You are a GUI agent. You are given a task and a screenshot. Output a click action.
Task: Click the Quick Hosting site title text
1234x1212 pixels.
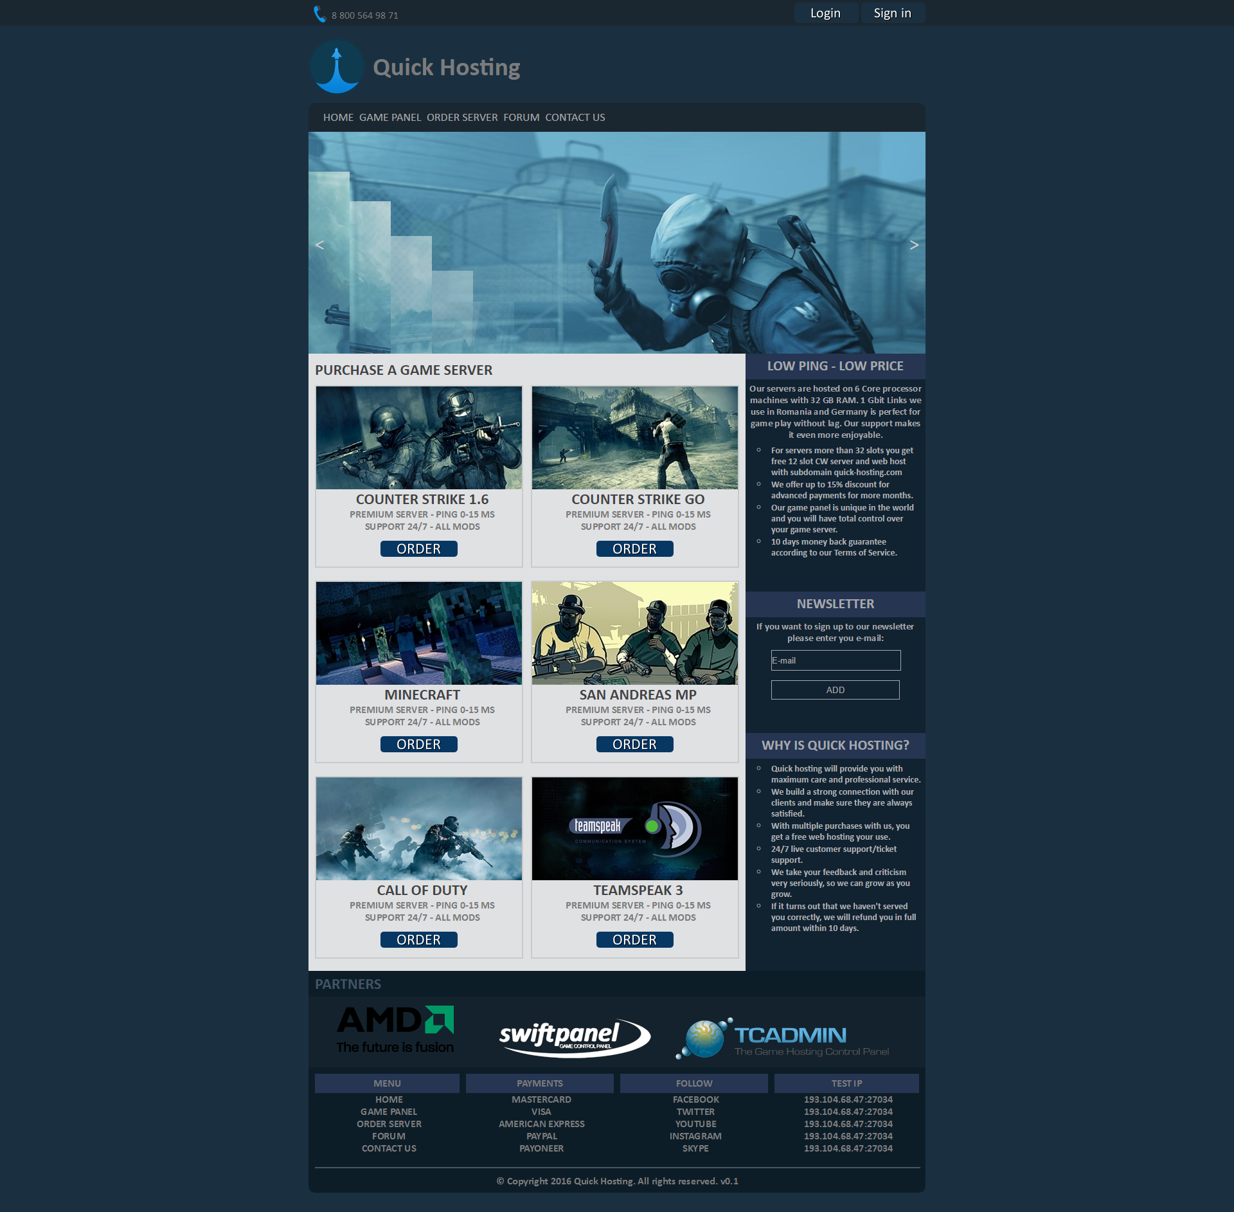coord(447,68)
